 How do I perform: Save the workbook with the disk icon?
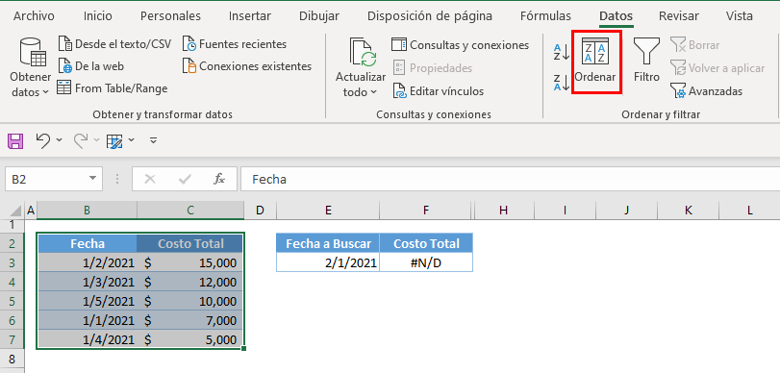click(15, 140)
